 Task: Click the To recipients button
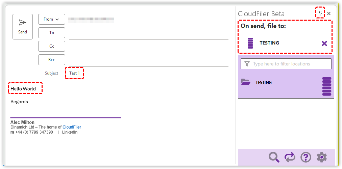coord(51,33)
